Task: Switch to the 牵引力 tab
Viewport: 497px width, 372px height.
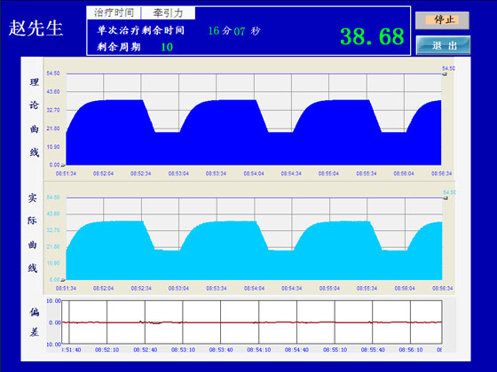Action: 168,13
